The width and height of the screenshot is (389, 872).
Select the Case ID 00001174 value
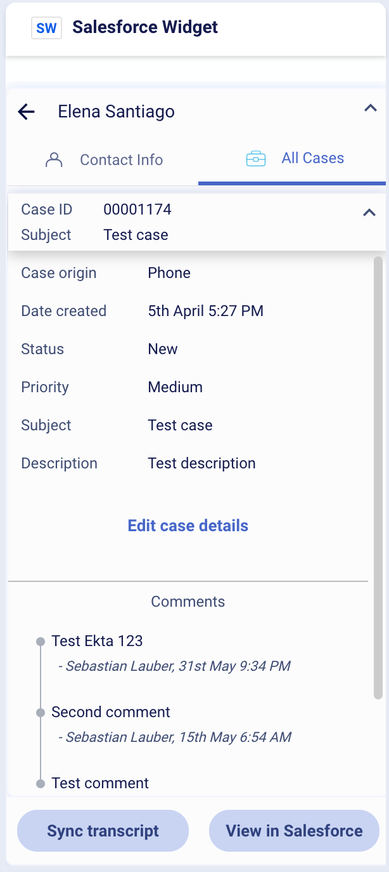(137, 209)
